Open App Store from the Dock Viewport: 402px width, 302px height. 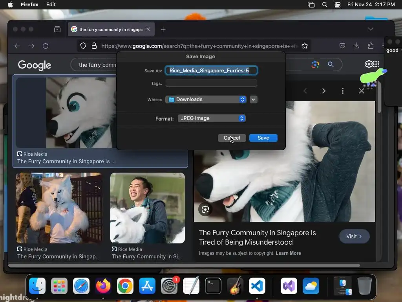(x=147, y=286)
